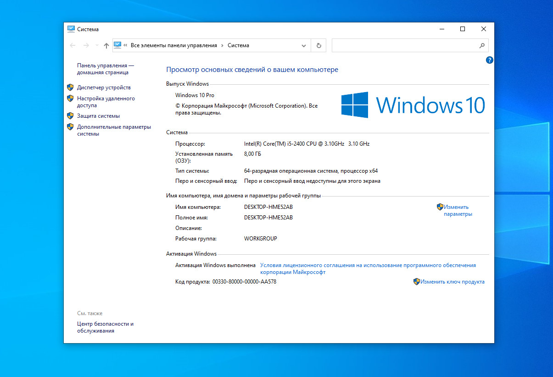The width and height of the screenshot is (553, 377).
Task: Click shield icon beside Изменить параметры
Action: pos(440,207)
